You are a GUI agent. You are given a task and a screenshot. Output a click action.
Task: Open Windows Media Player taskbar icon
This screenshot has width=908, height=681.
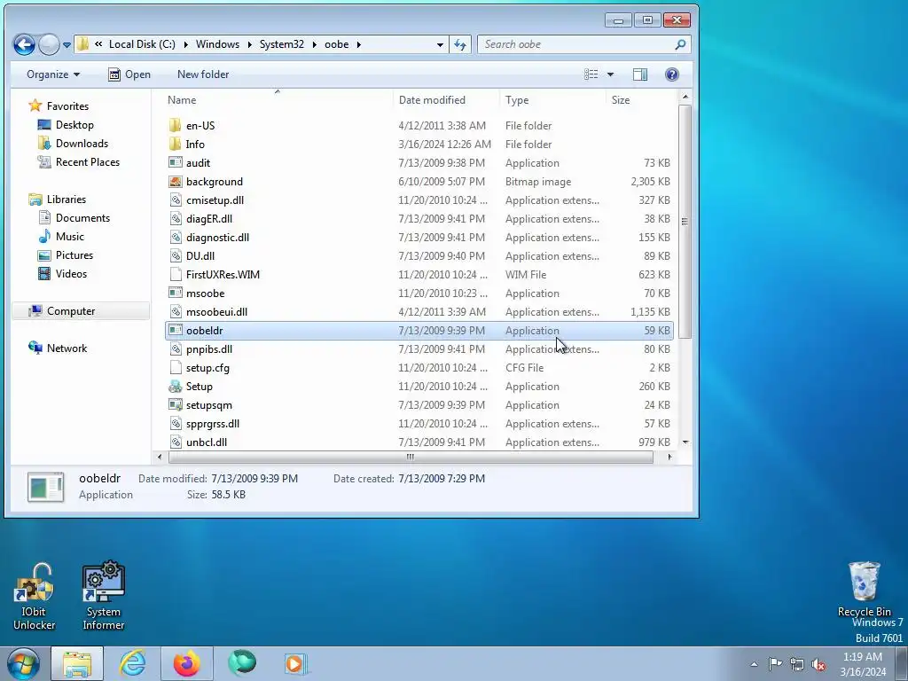(x=295, y=663)
